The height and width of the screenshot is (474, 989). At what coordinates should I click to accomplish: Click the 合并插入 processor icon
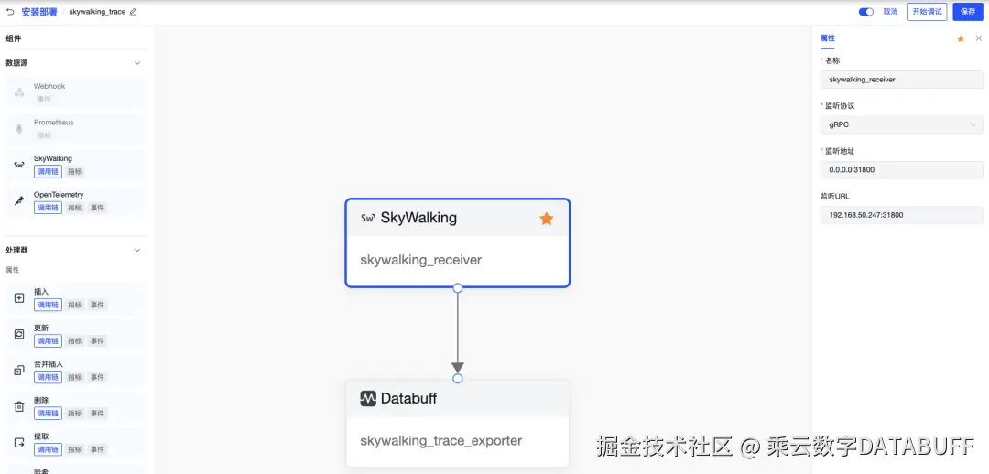pyautogui.click(x=19, y=371)
